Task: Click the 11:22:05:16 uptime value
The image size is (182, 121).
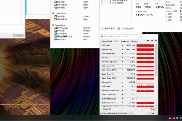Action: [144, 15]
